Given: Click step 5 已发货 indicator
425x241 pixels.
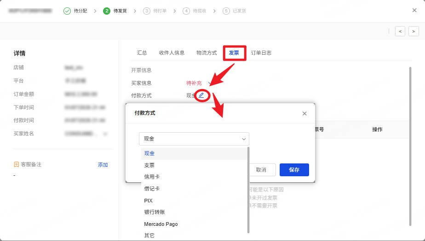Looking at the screenshot, I should [x=226, y=11].
